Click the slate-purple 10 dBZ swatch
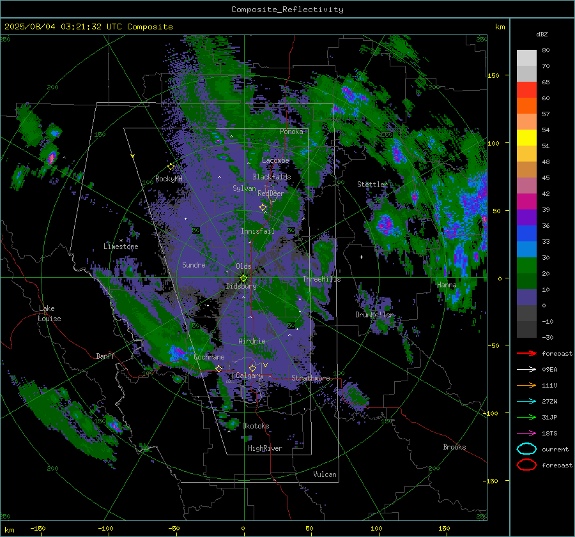Screen dimensions: 575x537 (526, 297)
